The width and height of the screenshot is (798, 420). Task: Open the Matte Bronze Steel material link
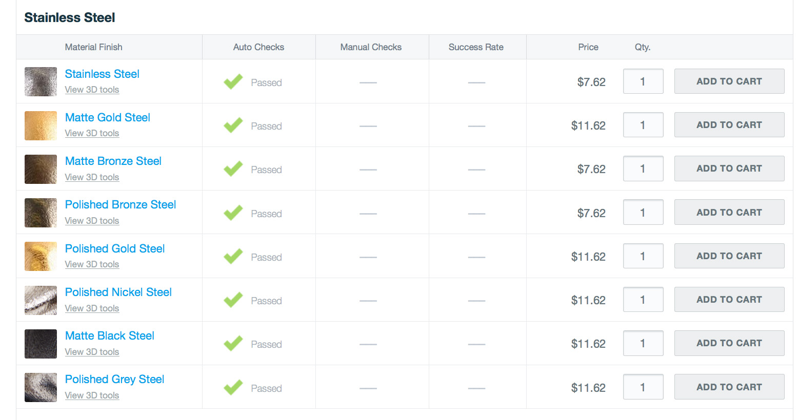point(113,161)
